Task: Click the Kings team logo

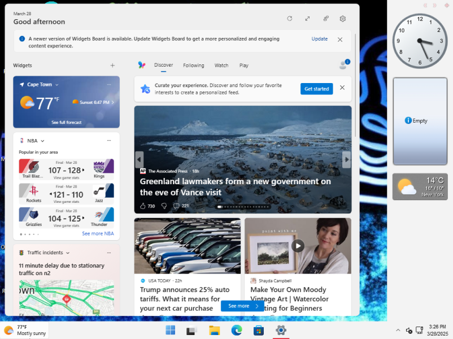Action: coord(99,167)
